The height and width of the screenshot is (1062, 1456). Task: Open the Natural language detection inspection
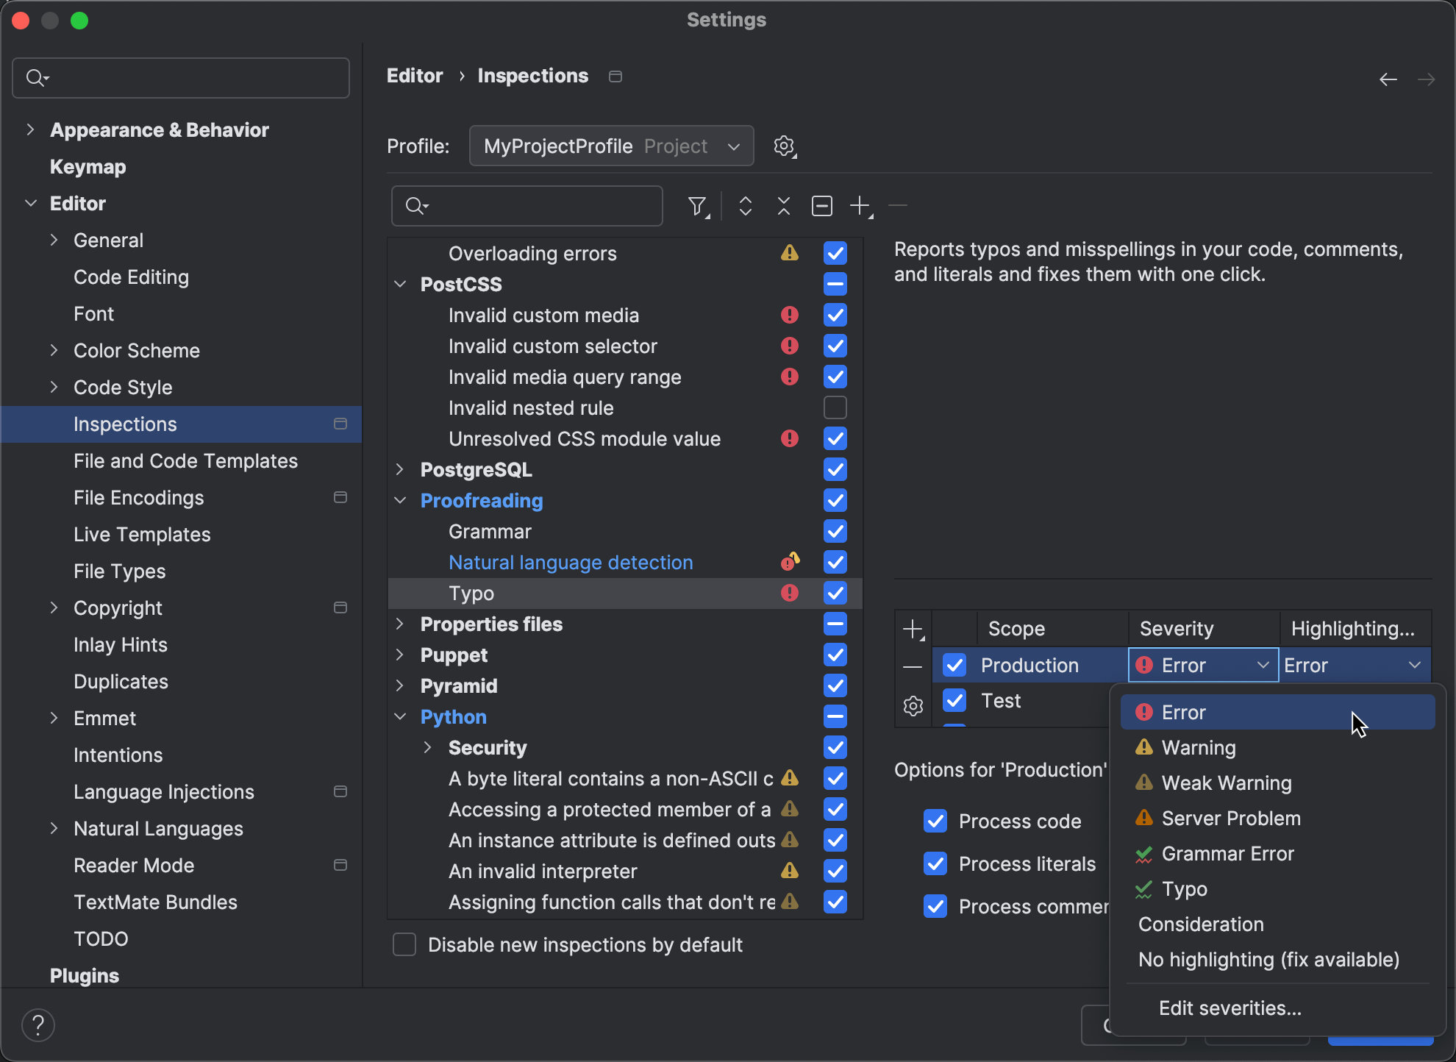(x=571, y=562)
